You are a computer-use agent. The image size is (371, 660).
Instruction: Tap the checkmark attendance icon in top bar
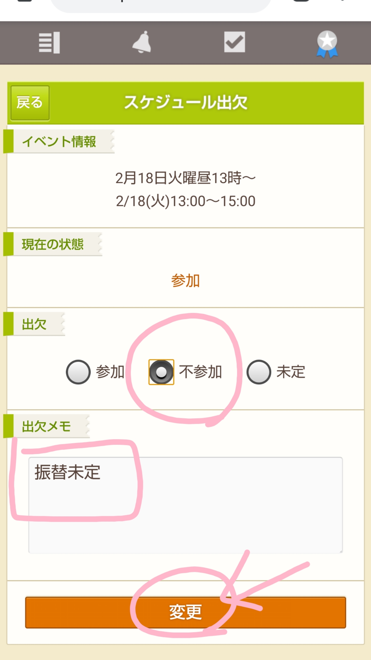tap(234, 42)
